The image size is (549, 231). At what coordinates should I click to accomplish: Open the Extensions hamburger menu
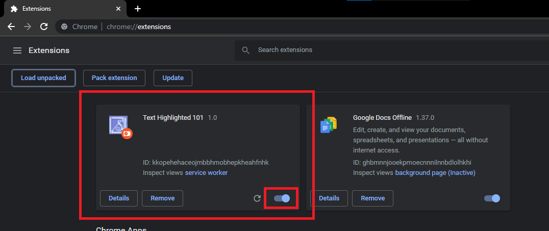[17, 50]
